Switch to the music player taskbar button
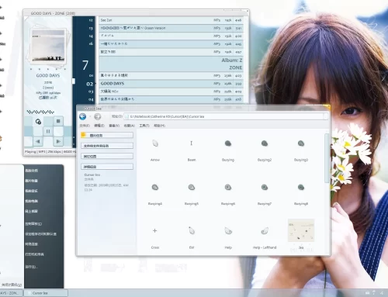Screen dimensions: 388x297 point(11,293)
